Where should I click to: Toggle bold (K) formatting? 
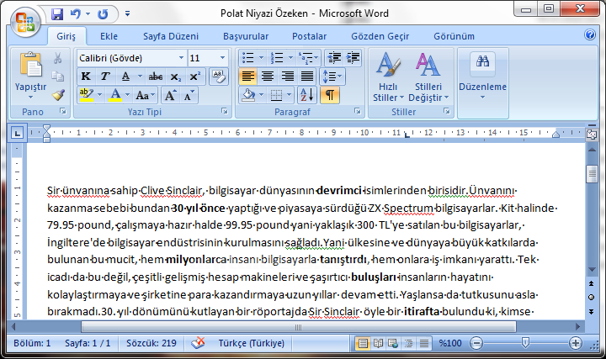point(86,77)
